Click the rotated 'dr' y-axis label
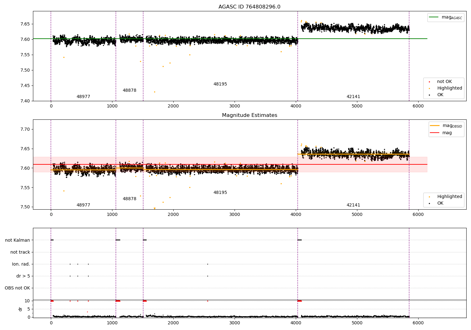 point(20,309)
